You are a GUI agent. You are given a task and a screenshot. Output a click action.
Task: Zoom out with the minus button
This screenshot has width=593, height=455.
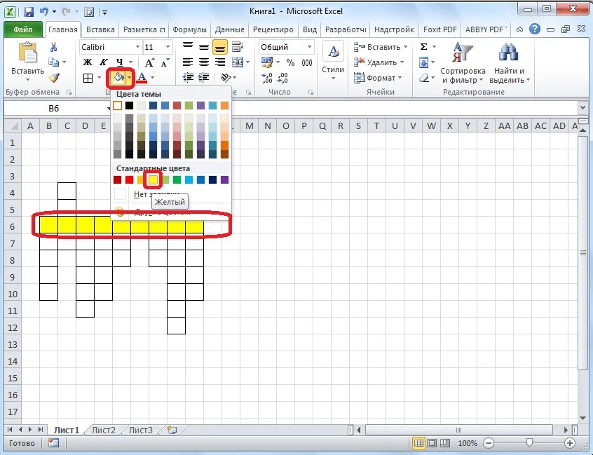[489, 443]
